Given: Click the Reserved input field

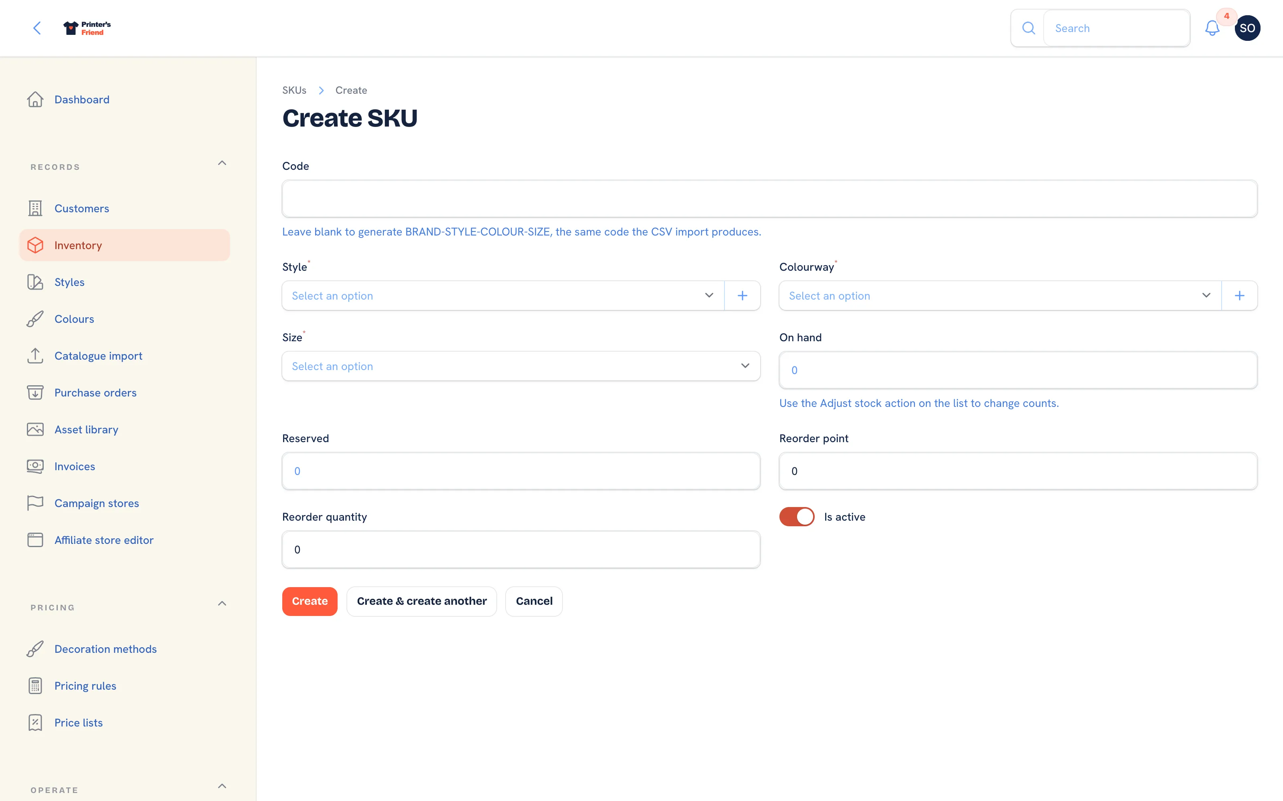Looking at the screenshot, I should pos(521,471).
